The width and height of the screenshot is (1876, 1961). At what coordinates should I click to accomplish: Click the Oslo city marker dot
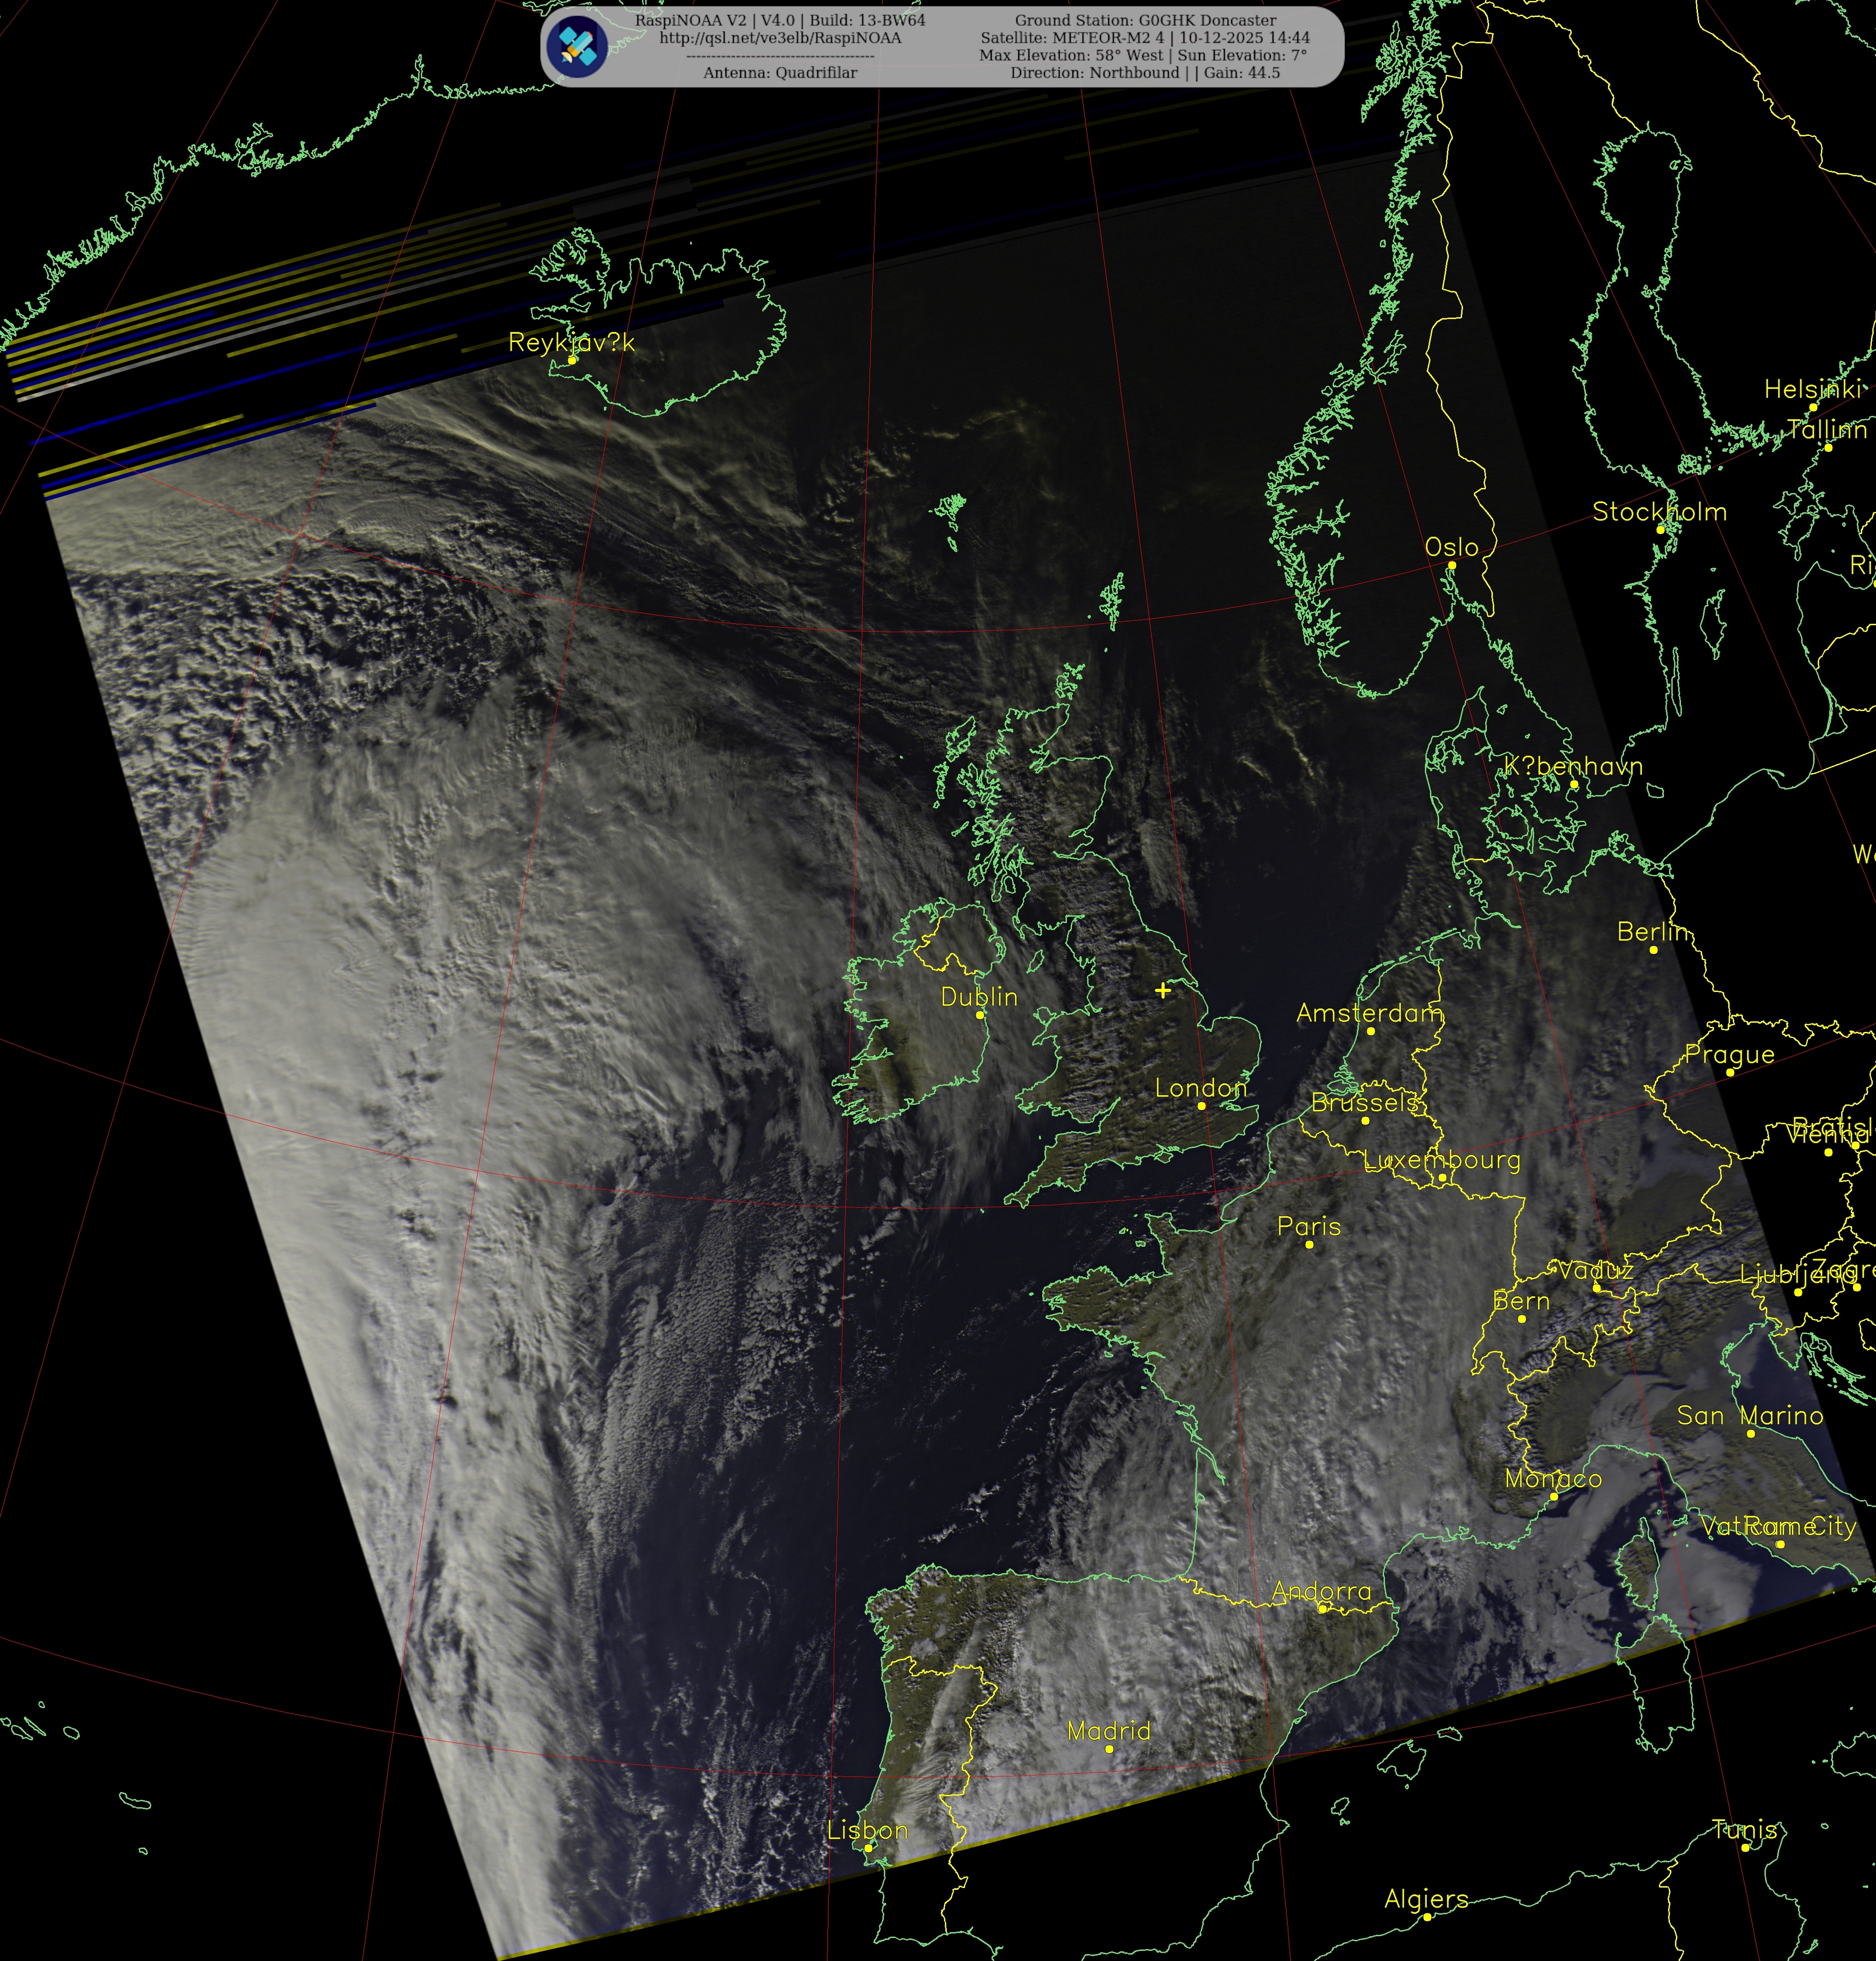click(1452, 565)
